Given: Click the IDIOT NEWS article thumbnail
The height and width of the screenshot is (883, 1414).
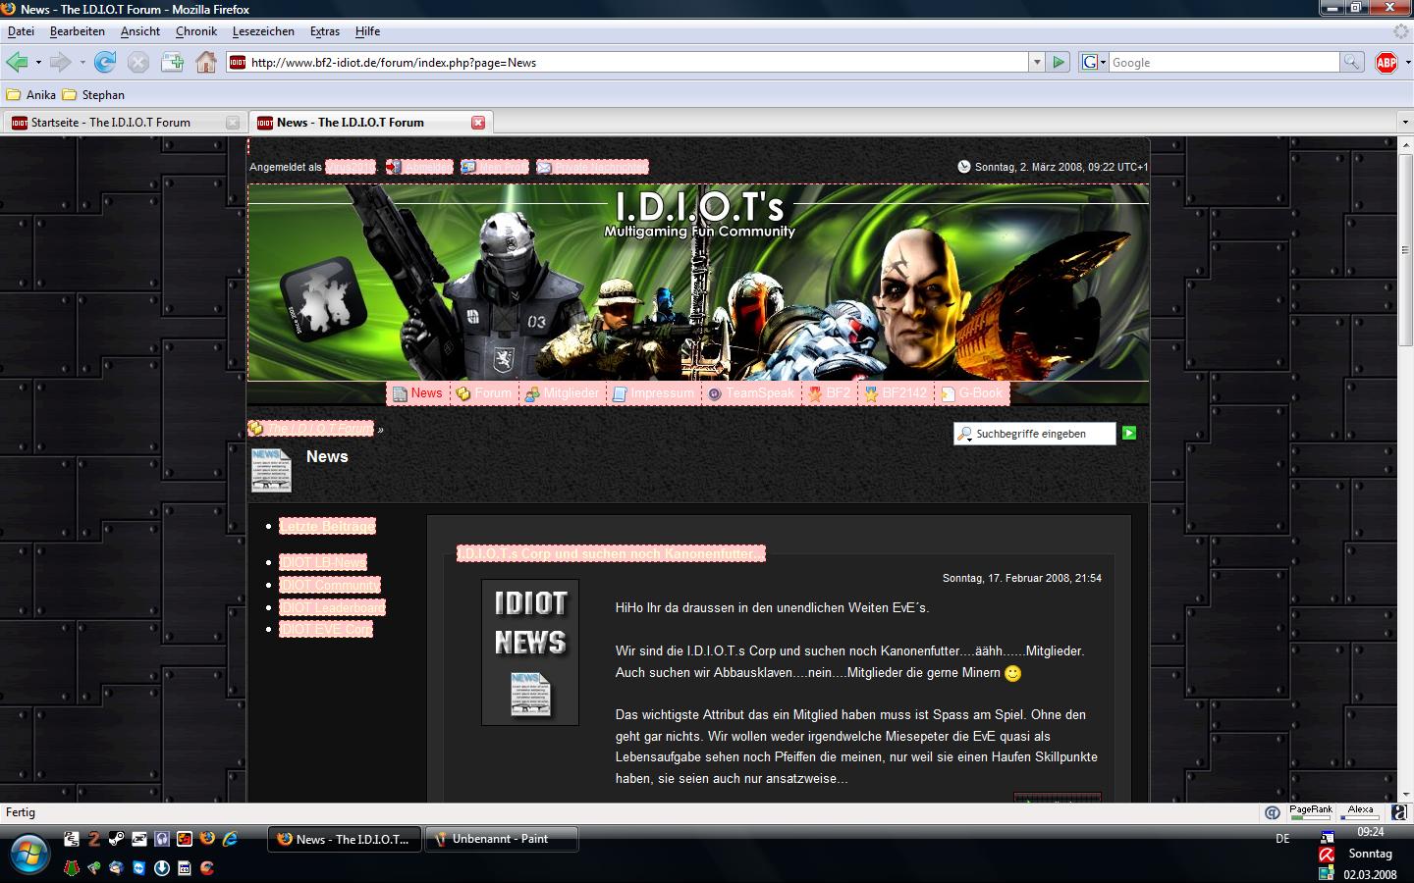Looking at the screenshot, I should 530,652.
